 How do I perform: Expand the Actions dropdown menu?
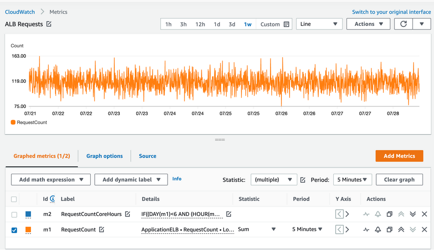[x=368, y=24]
